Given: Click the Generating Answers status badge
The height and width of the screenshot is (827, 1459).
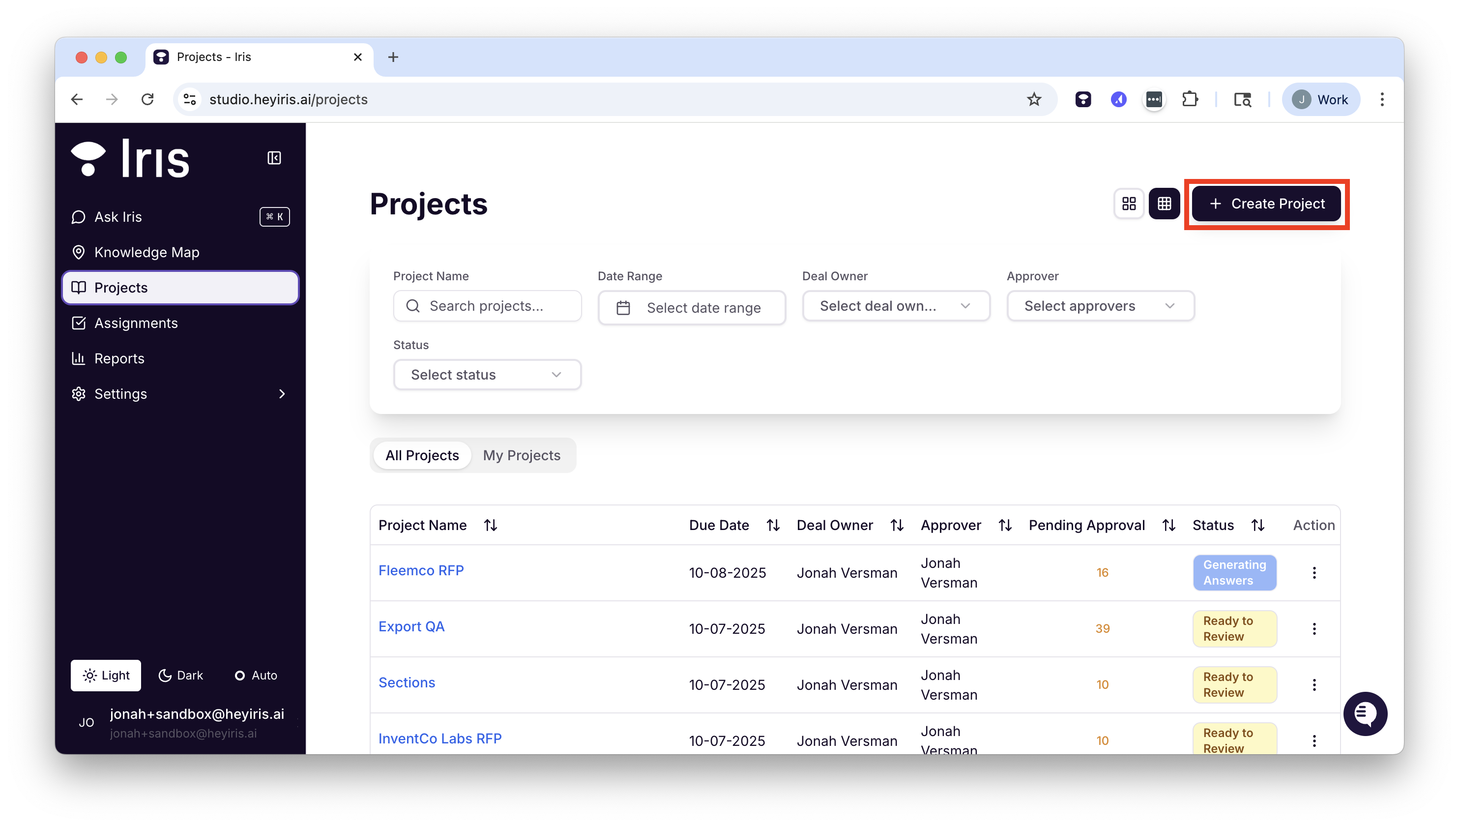Looking at the screenshot, I should [x=1234, y=572].
